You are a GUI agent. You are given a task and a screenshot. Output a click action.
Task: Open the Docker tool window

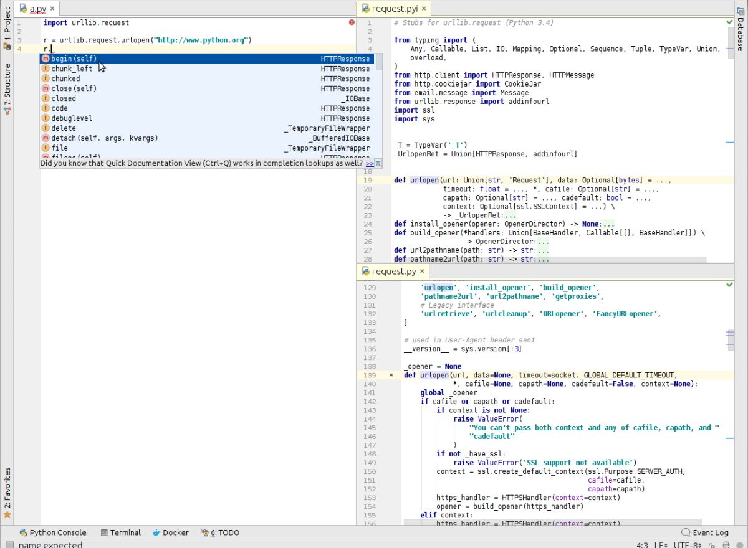(x=170, y=532)
